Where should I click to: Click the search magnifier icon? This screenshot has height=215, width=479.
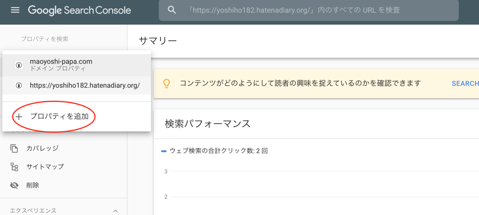[x=172, y=10]
